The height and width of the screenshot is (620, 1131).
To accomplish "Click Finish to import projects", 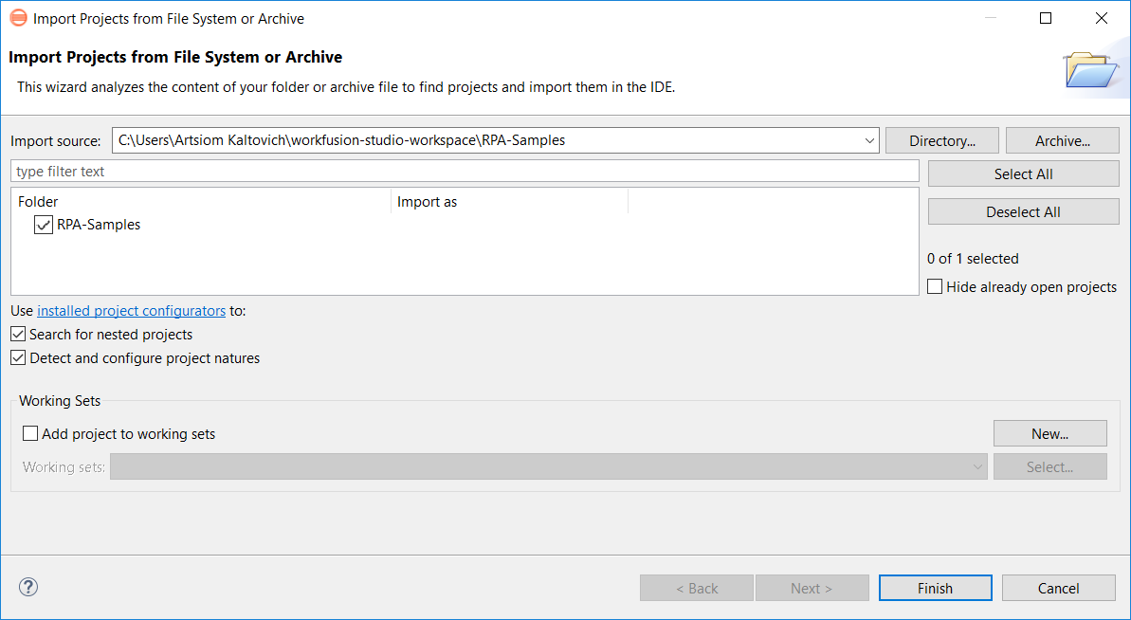I will point(936,589).
